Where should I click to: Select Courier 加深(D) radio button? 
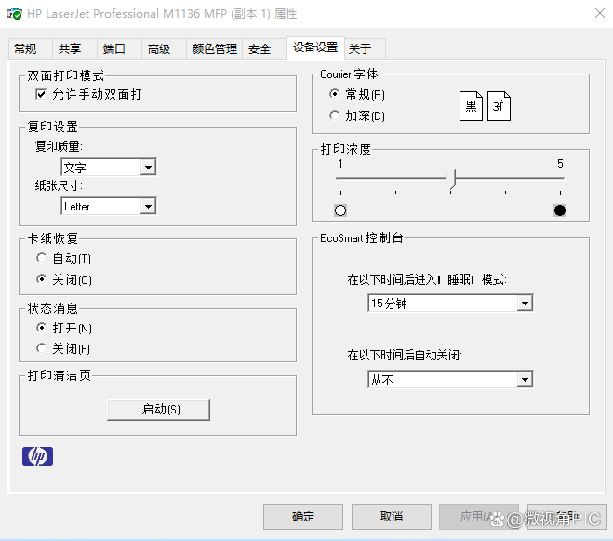point(334,115)
